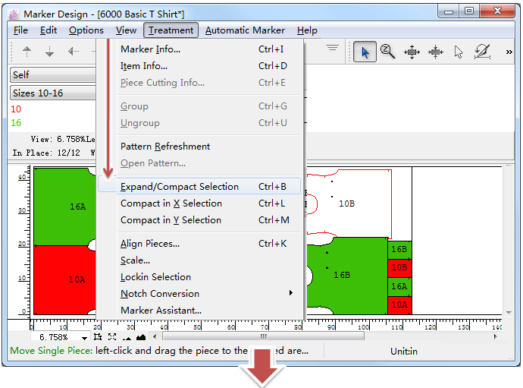
Task: Click the up arrow toolbar icon
Action: pyautogui.click(x=27, y=52)
